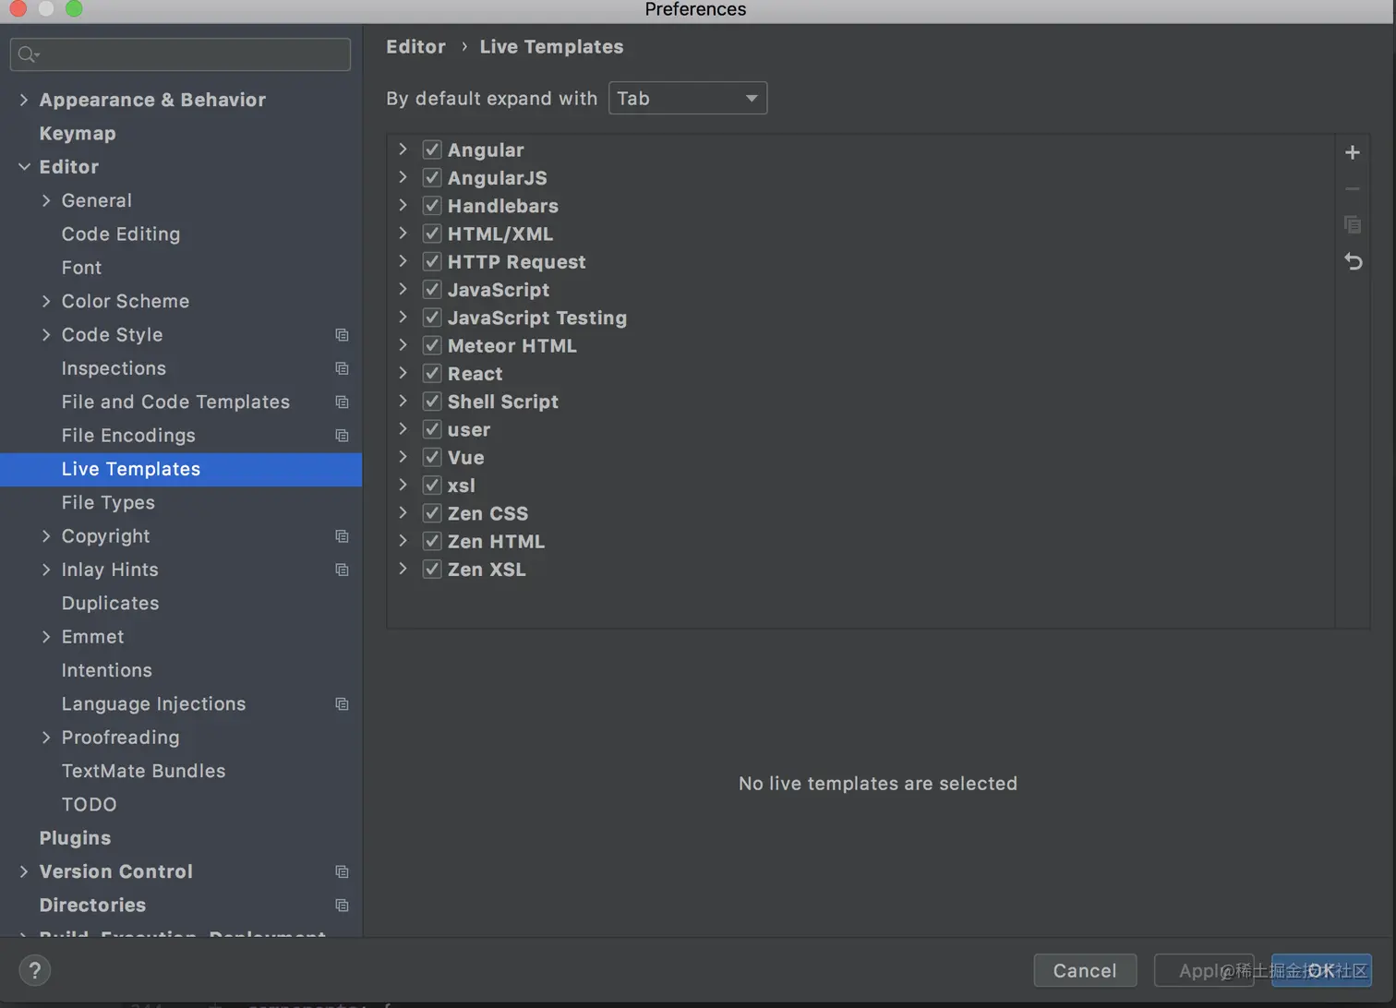The width and height of the screenshot is (1396, 1008).
Task: Click the project icon beside Version Control
Action: coord(342,871)
